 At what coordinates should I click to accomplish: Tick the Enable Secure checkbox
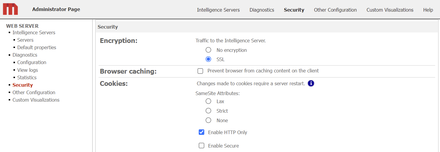pos(201,146)
